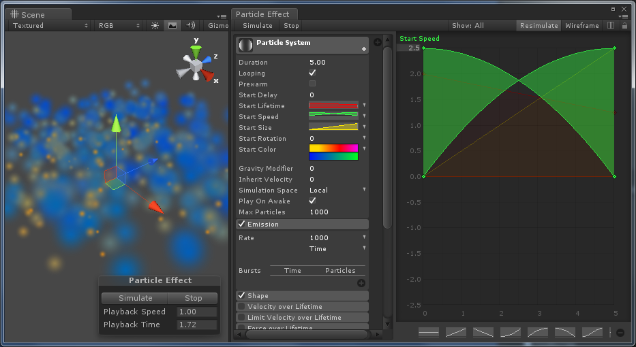
Task: Toggle the Looping checkbox
Action: tap(312, 73)
